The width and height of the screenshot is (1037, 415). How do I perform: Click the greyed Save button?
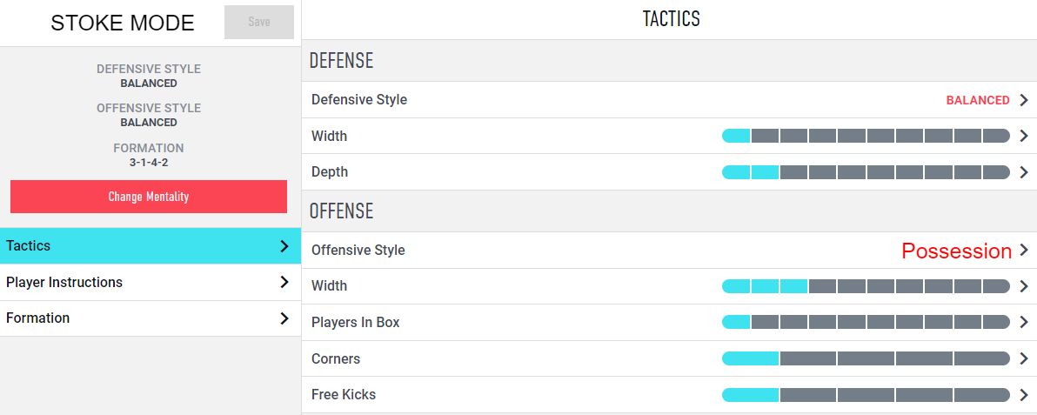[259, 22]
